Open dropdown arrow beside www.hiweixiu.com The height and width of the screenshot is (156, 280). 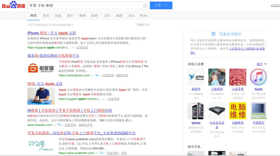[55, 125]
